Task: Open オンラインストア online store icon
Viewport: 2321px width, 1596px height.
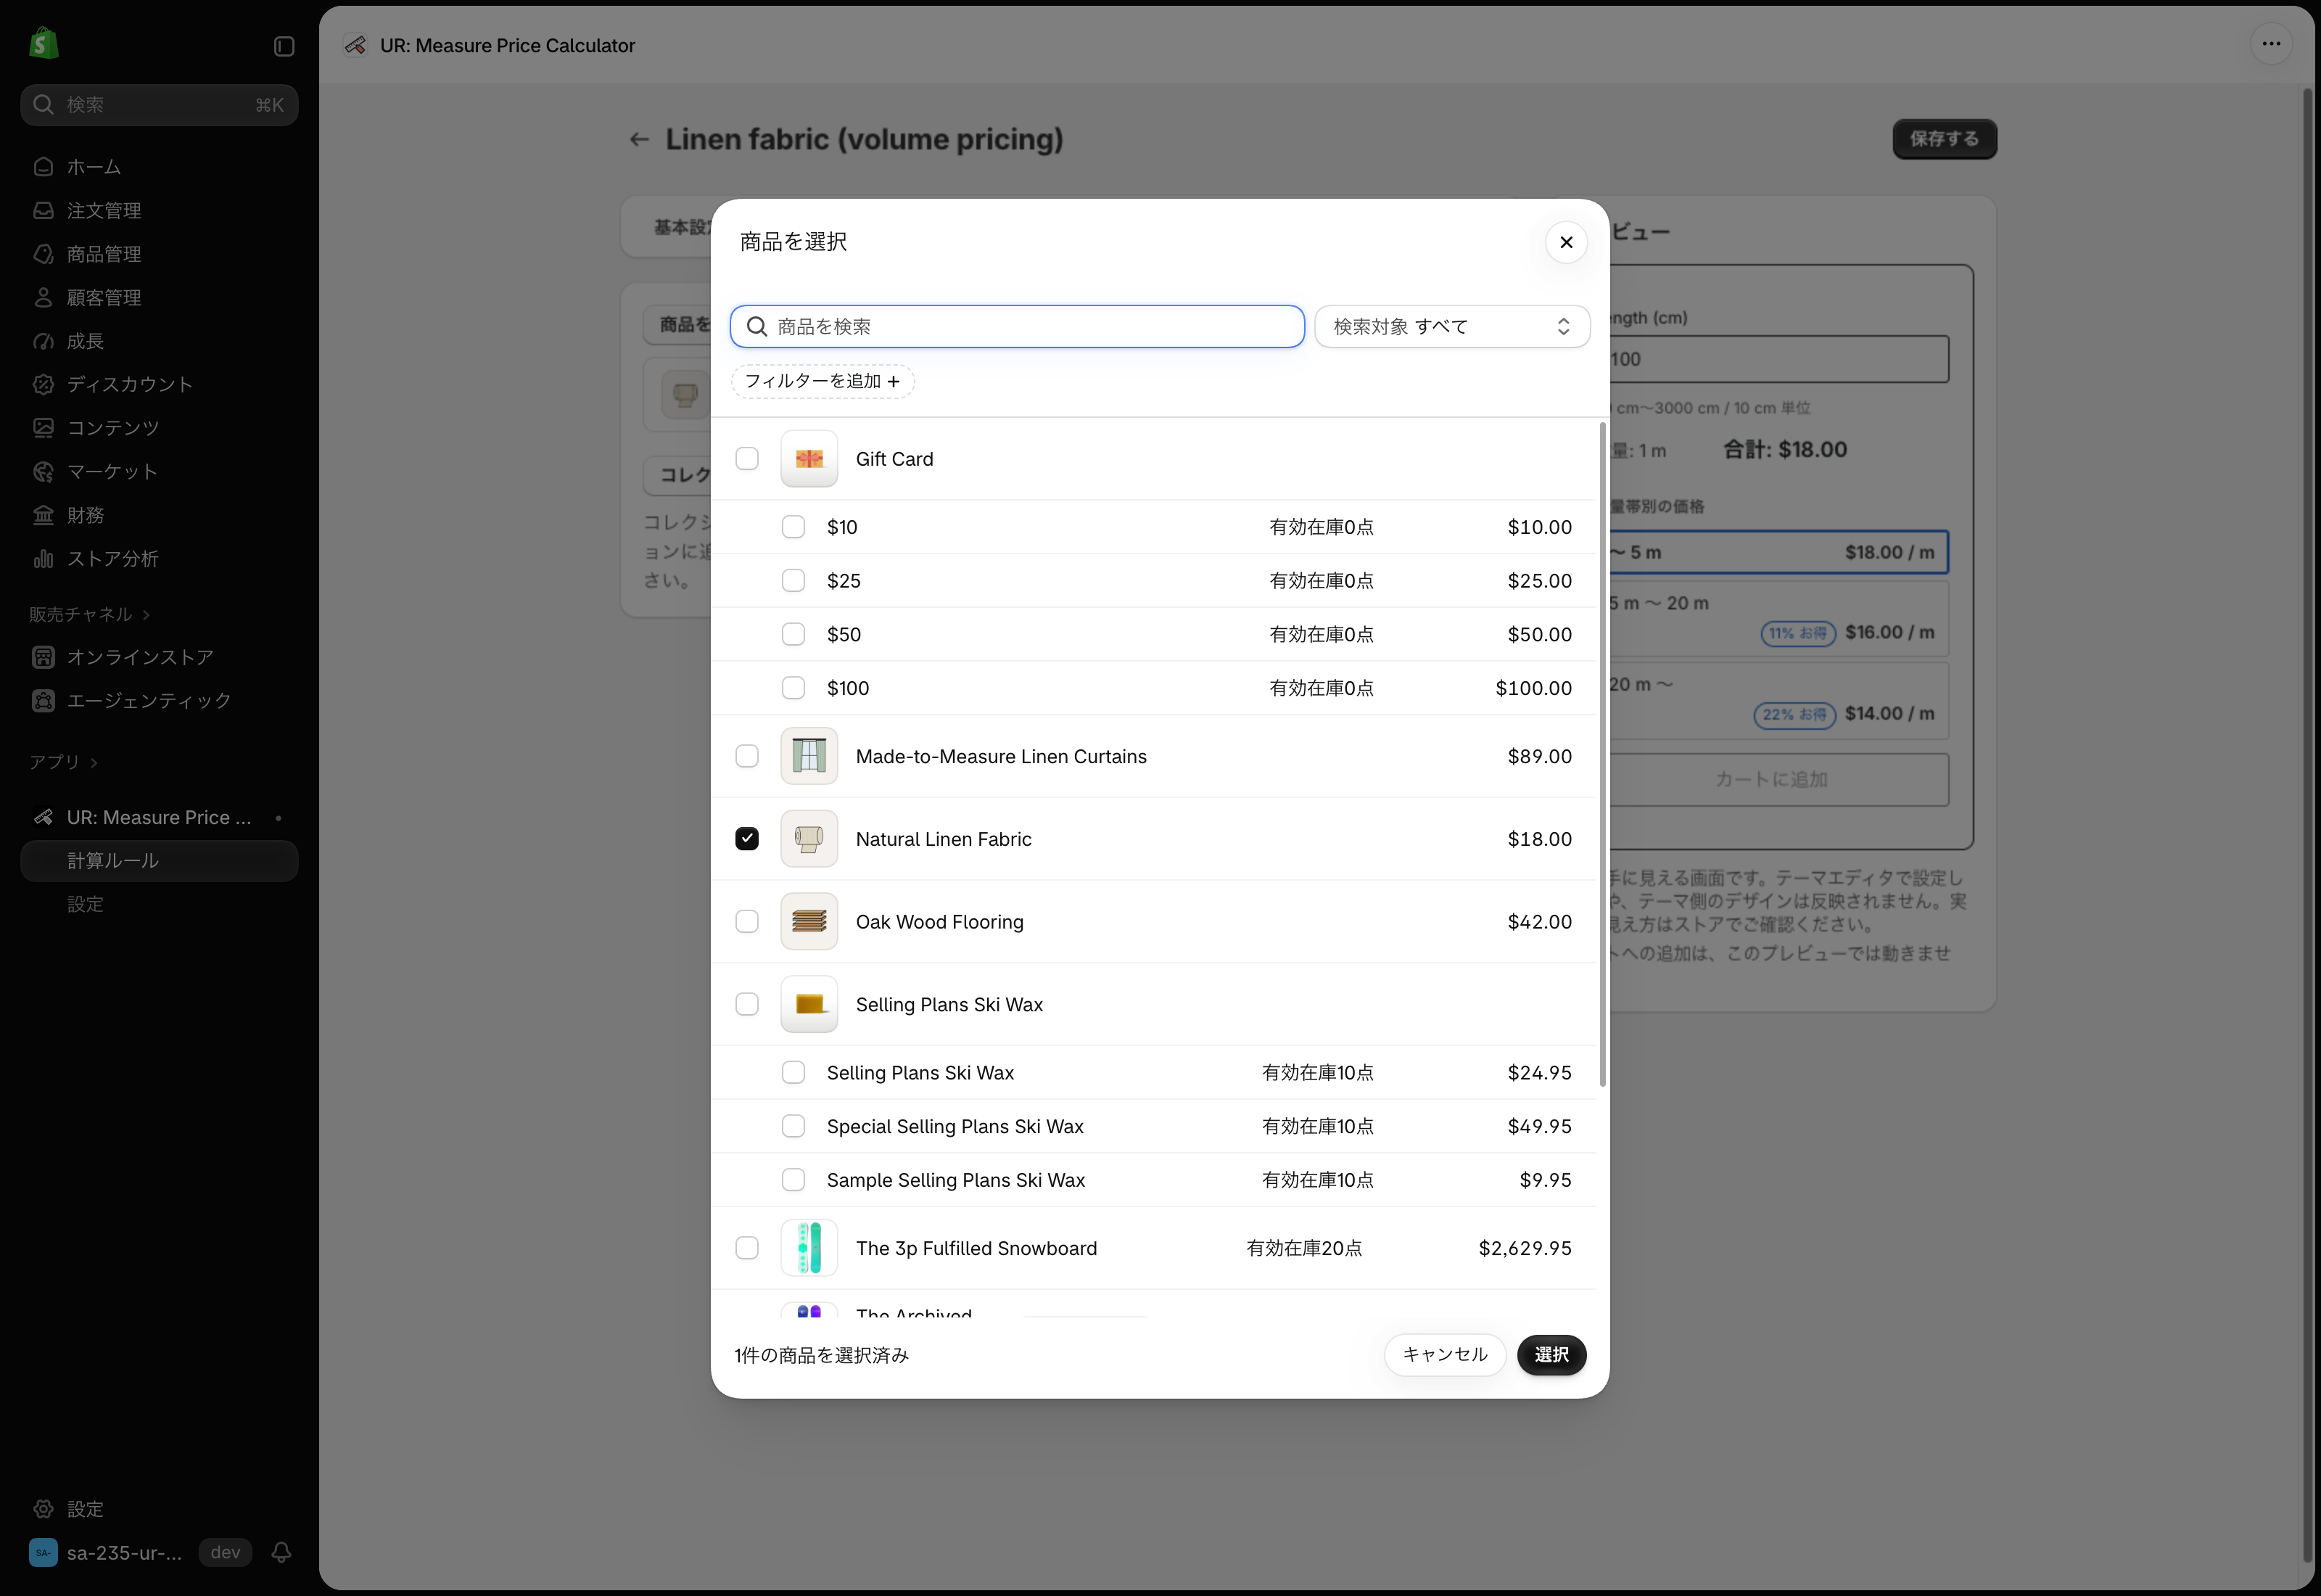Action: [43, 657]
